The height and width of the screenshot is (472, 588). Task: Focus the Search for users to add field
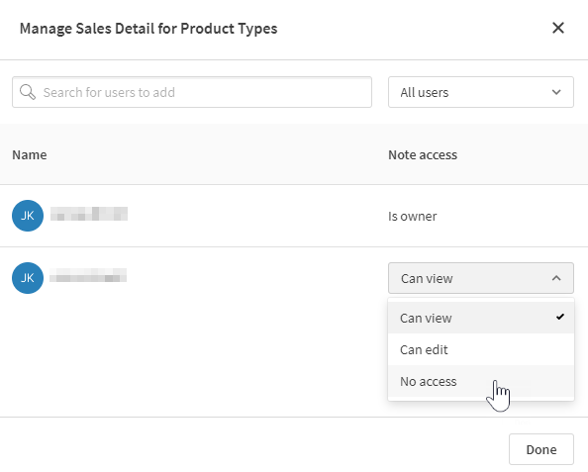point(192,92)
